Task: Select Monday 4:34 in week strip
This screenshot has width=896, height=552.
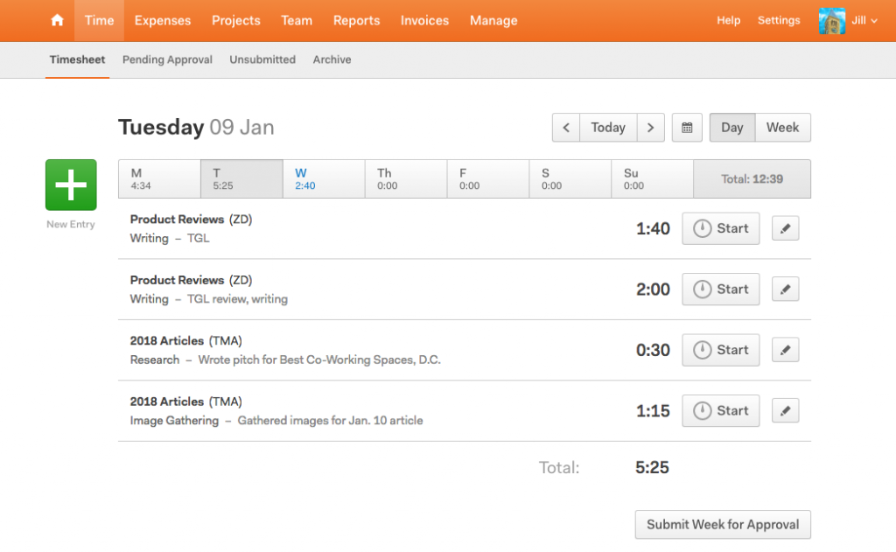Action: pyautogui.click(x=159, y=178)
